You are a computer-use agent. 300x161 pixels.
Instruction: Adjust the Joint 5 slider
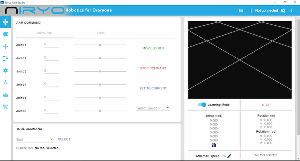point(100,98)
